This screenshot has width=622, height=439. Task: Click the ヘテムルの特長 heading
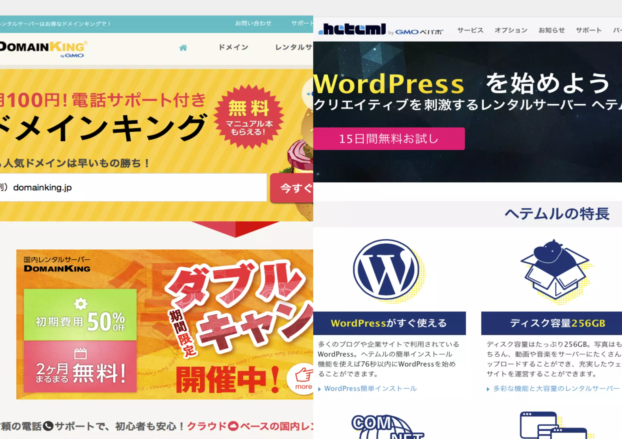[557, 214]
